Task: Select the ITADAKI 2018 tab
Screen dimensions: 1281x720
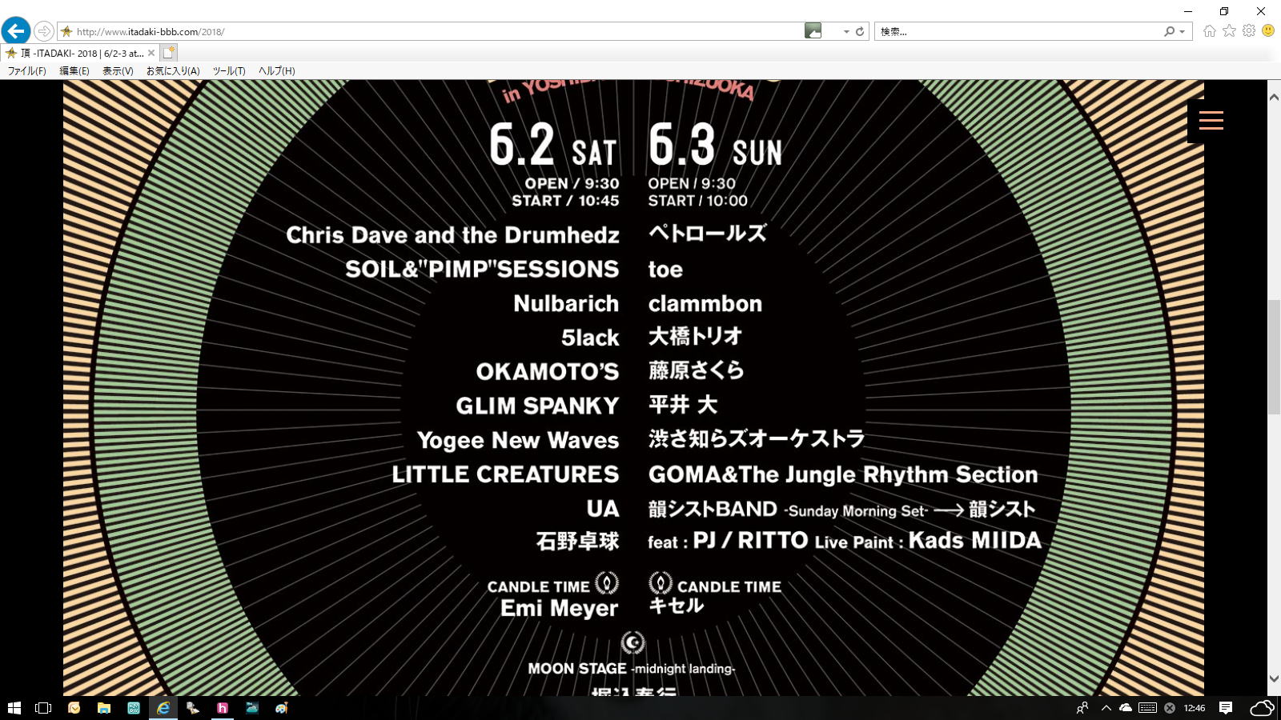Action: [x=80, y=53]
